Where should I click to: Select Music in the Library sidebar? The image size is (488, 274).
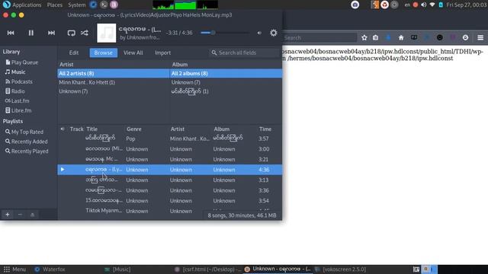(x=15, y=72)
